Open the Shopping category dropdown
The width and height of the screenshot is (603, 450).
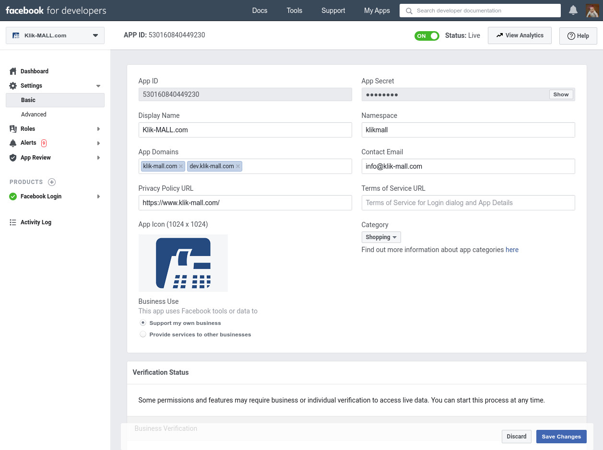click(x=381, y=237)
